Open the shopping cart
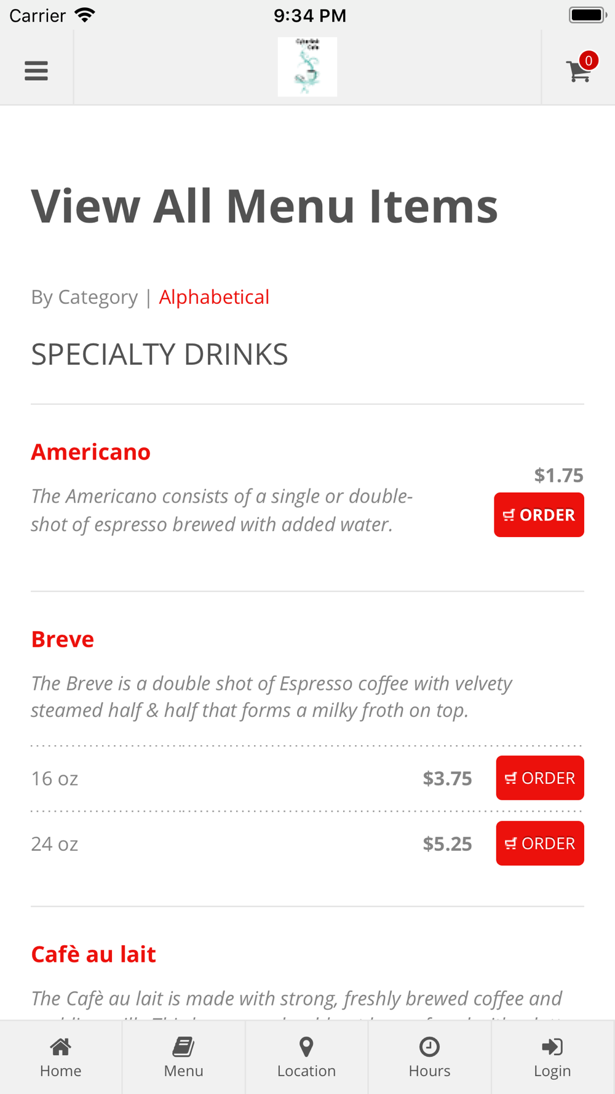Screen dimensions: 615x1094 578,71
